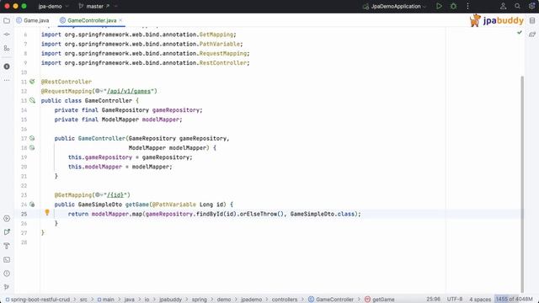Viewport: 539px width, 303px height.
Task: Open Code With Me user icon
Action: [504, 6]
